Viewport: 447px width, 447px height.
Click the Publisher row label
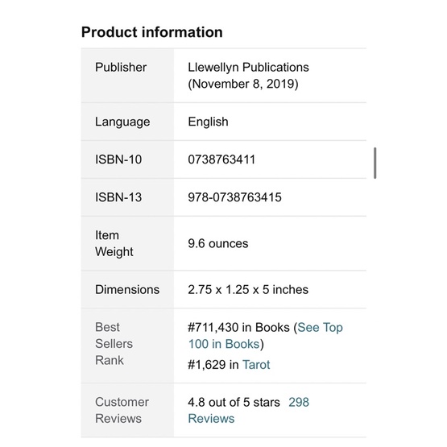click(x=121, y=68)
